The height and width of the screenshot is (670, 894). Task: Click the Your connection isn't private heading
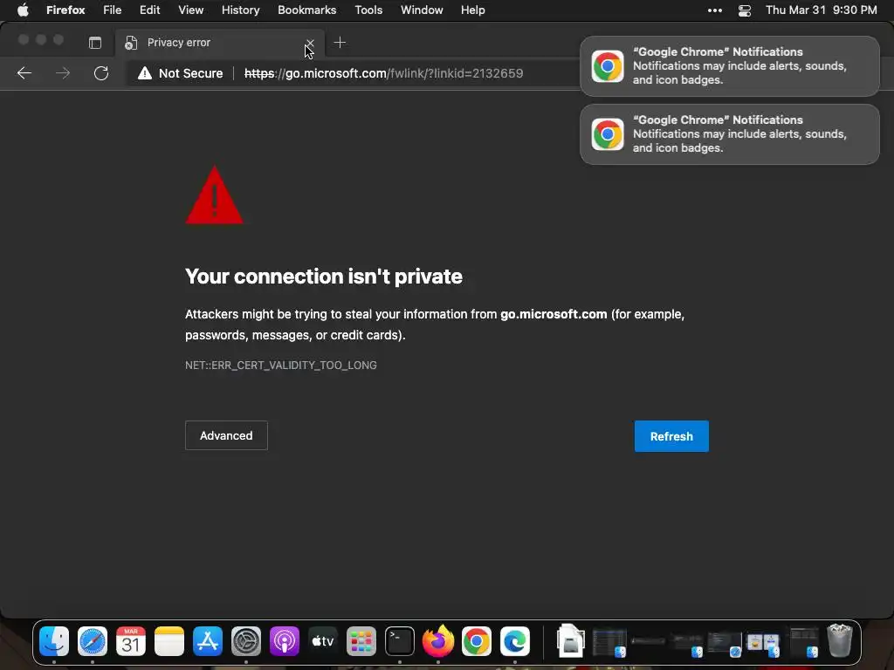pos(324,277)
